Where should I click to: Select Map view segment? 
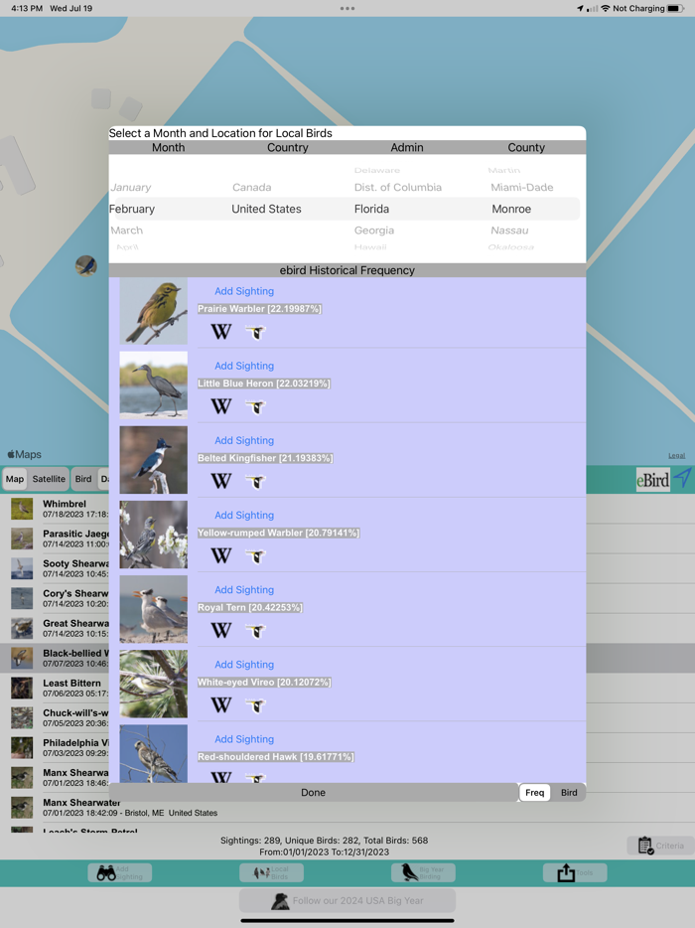tap(15, 479)
